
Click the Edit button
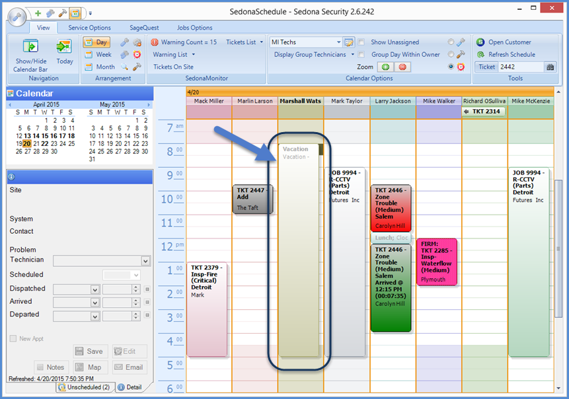tap(130, 351)
